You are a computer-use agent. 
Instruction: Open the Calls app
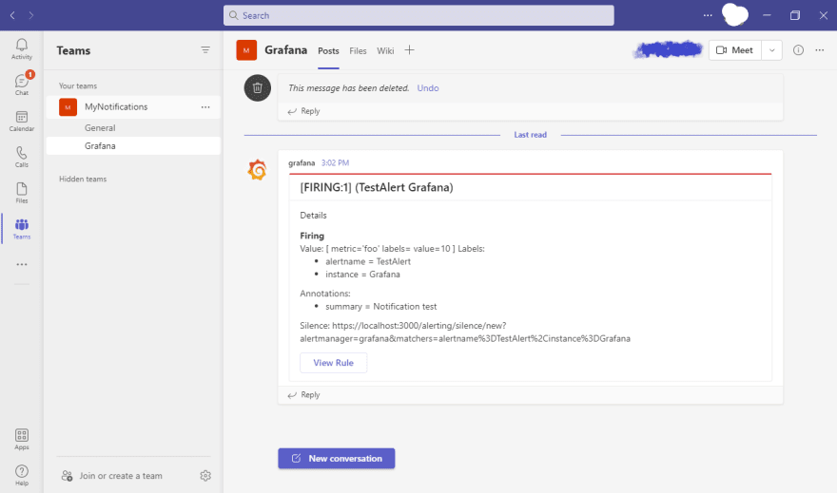21,158
